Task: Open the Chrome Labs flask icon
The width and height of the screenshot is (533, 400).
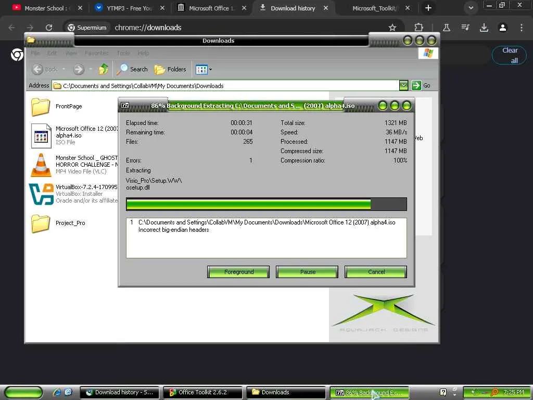Action: [447, 28]
